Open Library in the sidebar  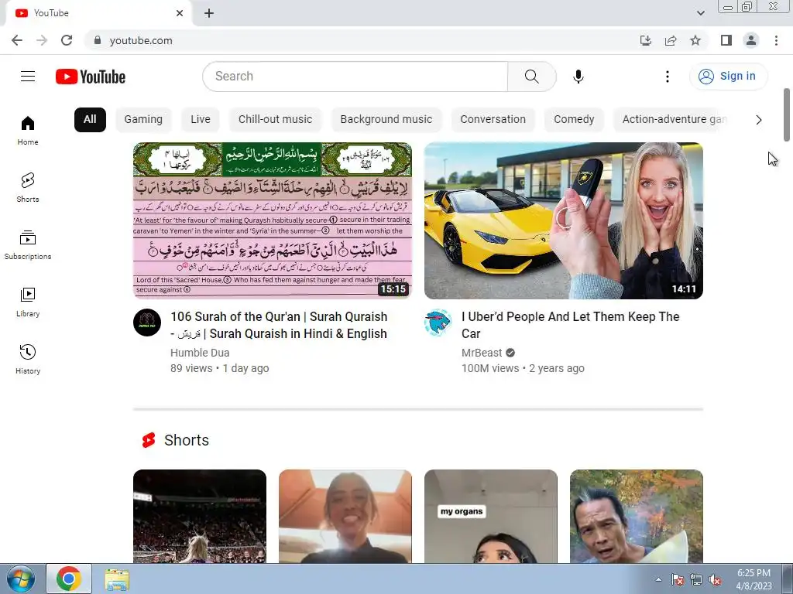pyautogui.click(x=28, y=302)
